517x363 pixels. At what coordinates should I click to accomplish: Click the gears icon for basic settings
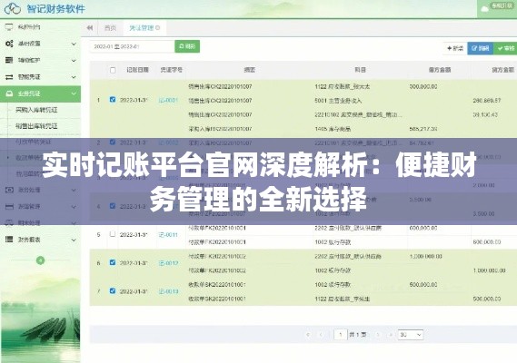coord(9,44)
